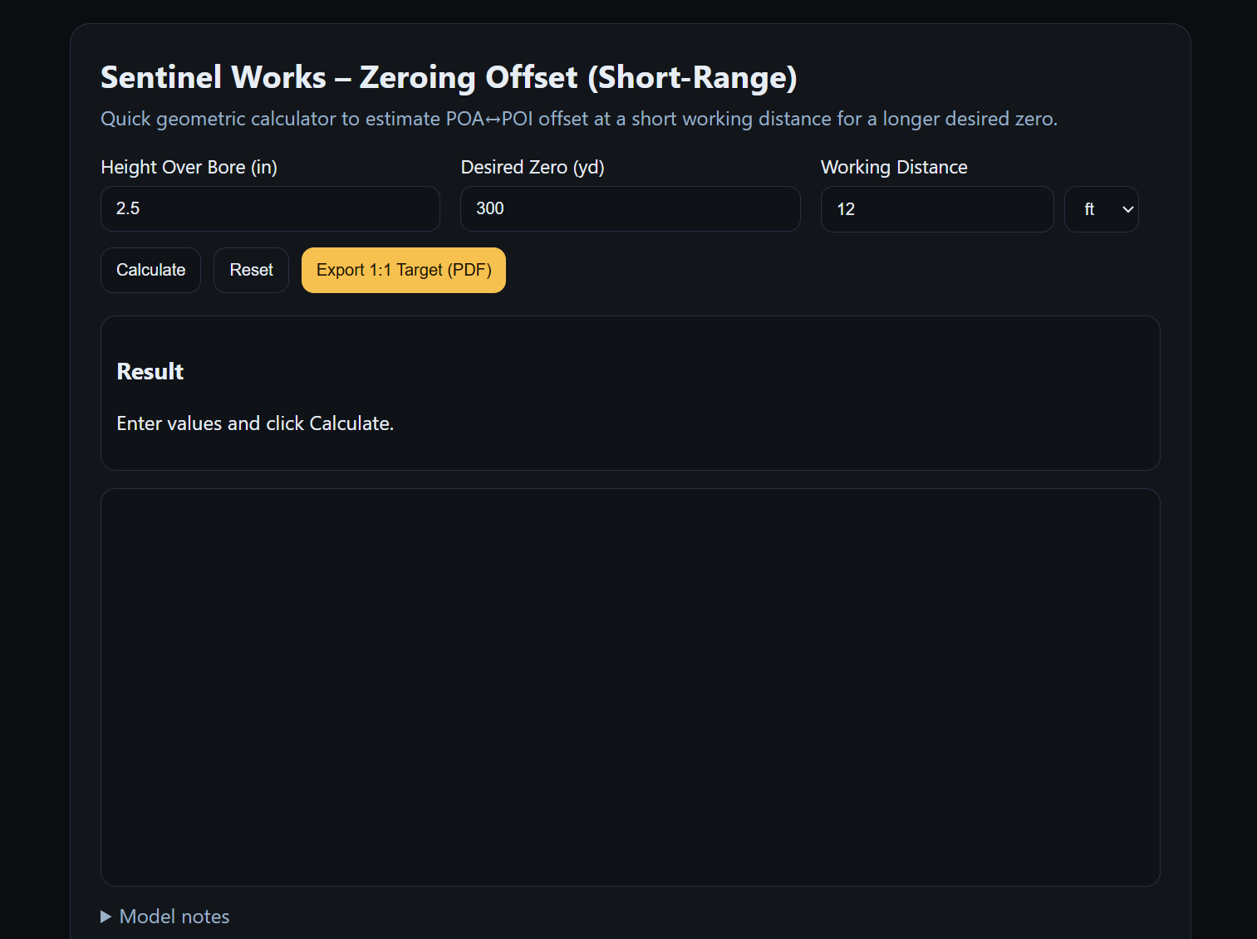Click the 'Desired Zero (yd)' label

pos(533,167)
